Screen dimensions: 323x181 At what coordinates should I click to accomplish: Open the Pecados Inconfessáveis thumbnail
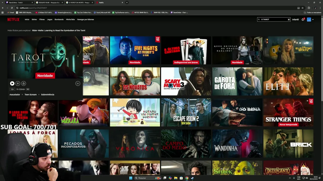84,144
